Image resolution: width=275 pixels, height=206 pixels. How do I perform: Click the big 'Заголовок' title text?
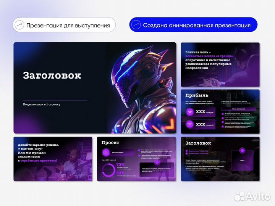coord(52,76)
